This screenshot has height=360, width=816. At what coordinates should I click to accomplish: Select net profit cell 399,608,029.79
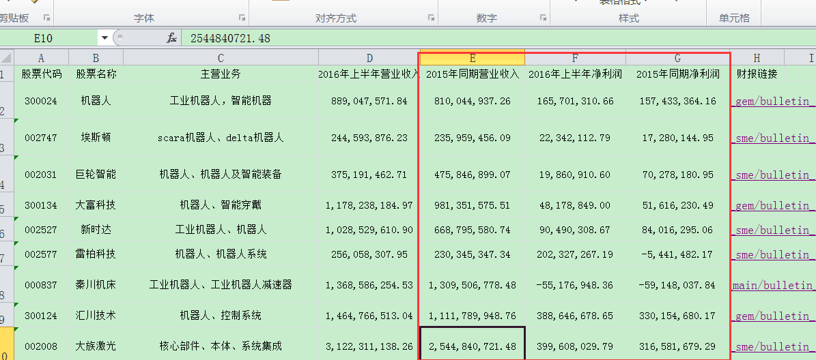575,346
